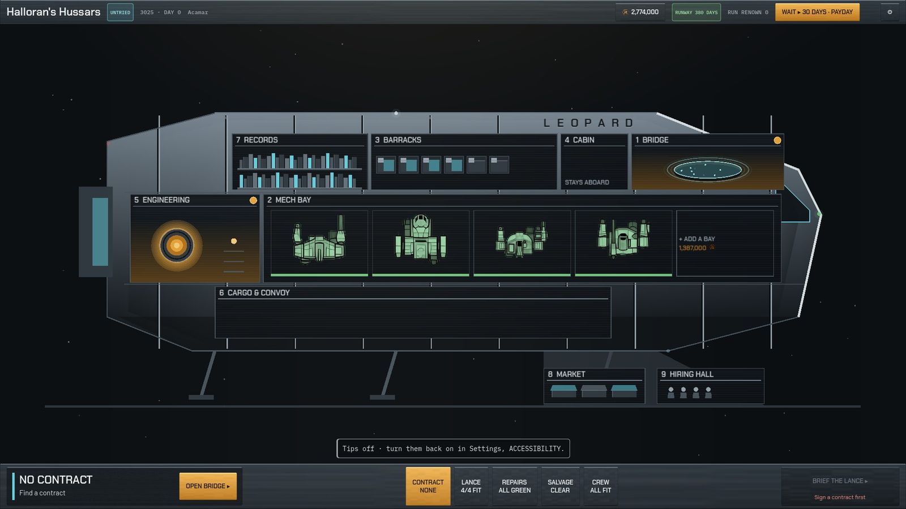
Task: Click the Run Renown 0 label
Action: pos(748,12)
